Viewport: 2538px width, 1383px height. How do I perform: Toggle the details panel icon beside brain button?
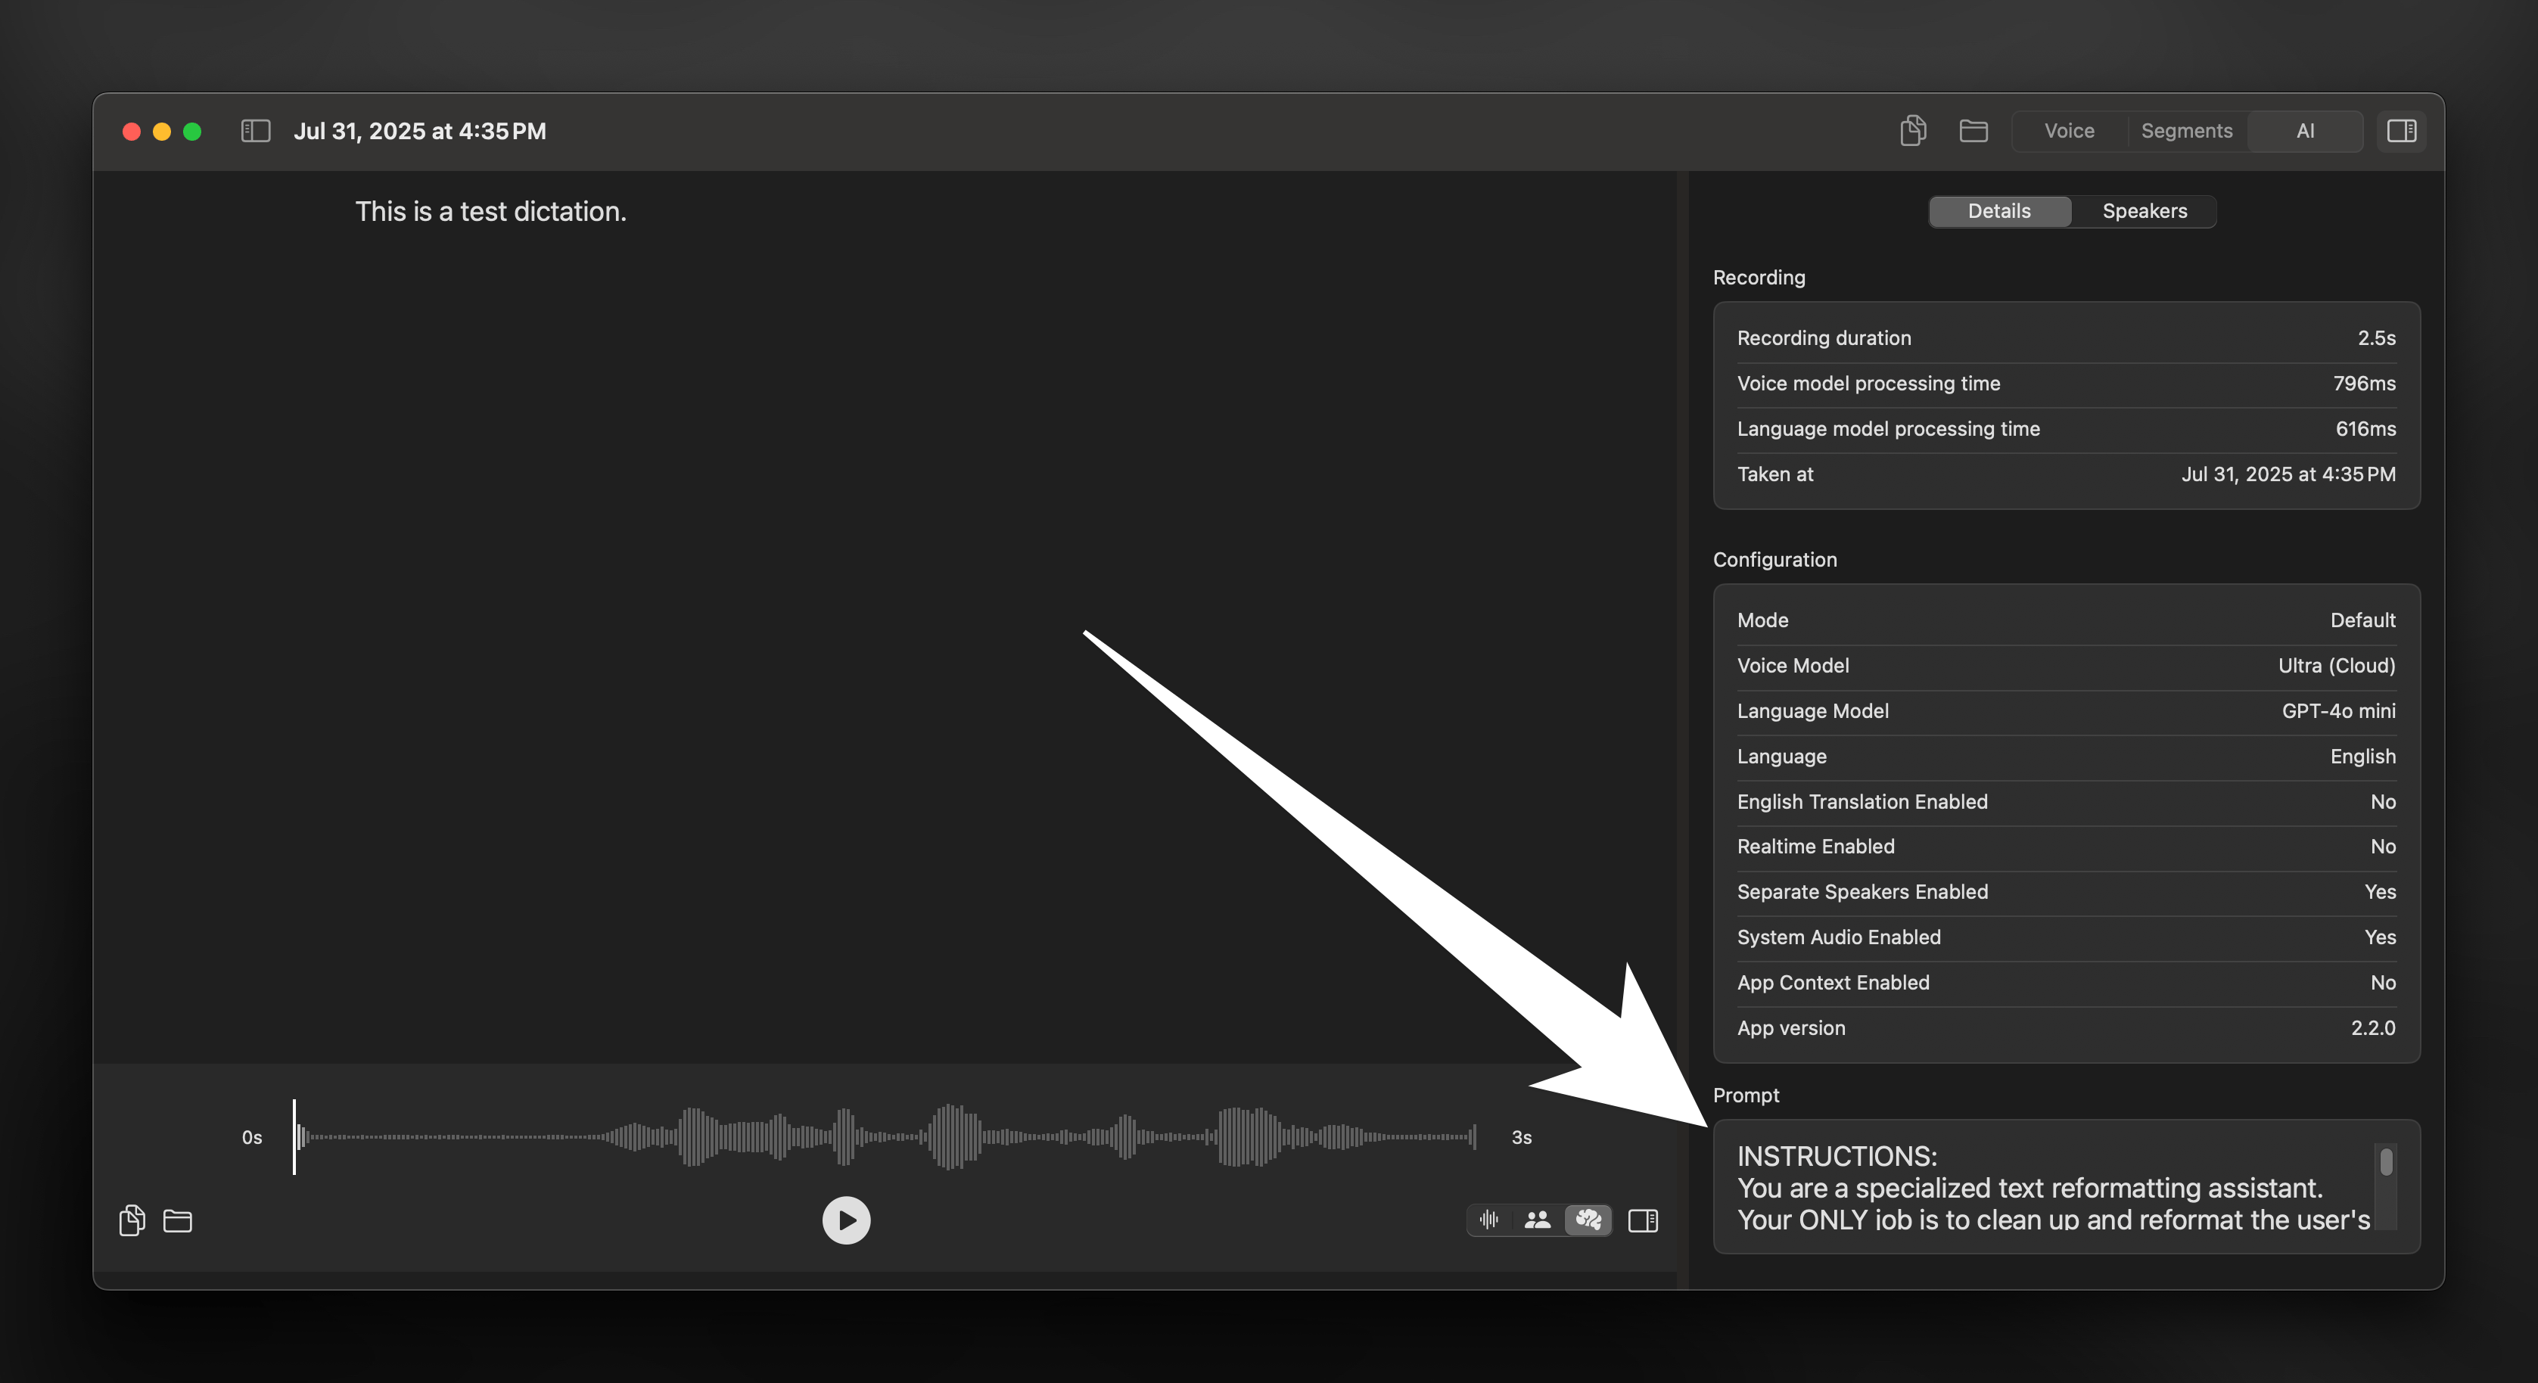1642,1220
